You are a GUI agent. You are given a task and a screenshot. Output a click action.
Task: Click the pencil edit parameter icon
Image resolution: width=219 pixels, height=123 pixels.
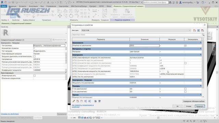74,101
